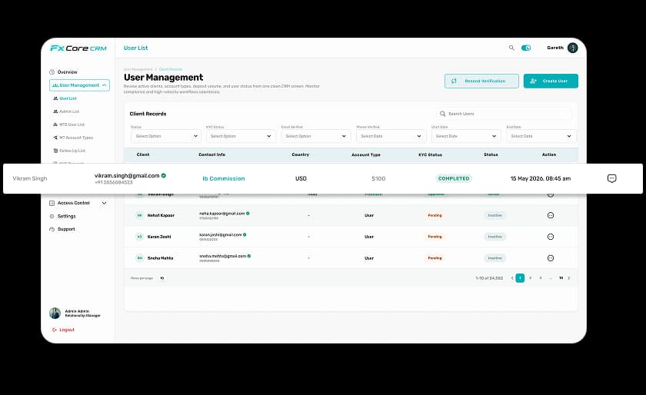Click the Resend Verification button

tap(481, 81)
